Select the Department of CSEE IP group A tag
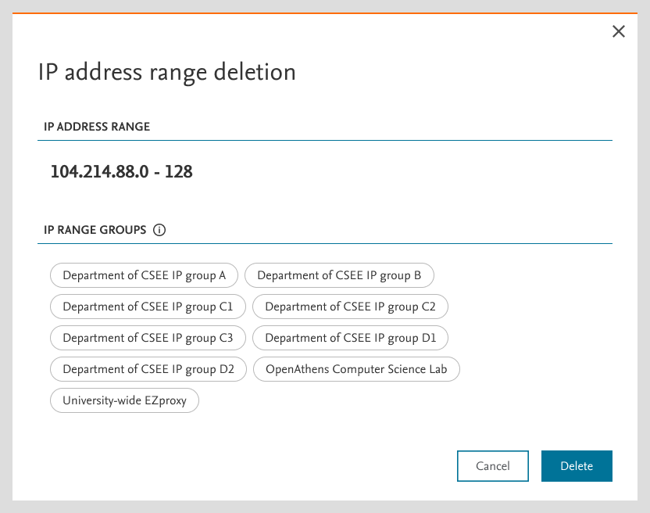650x513 pixels. point(145,275)
